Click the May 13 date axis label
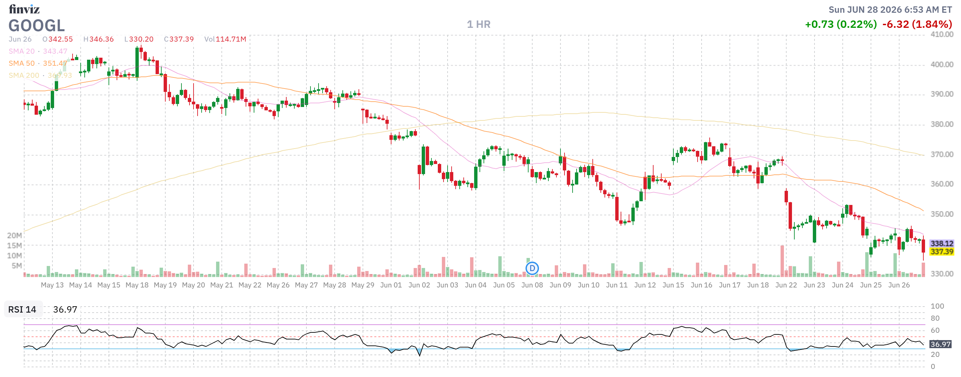Viewport: 961px width, 377px height. pos(52,285)
